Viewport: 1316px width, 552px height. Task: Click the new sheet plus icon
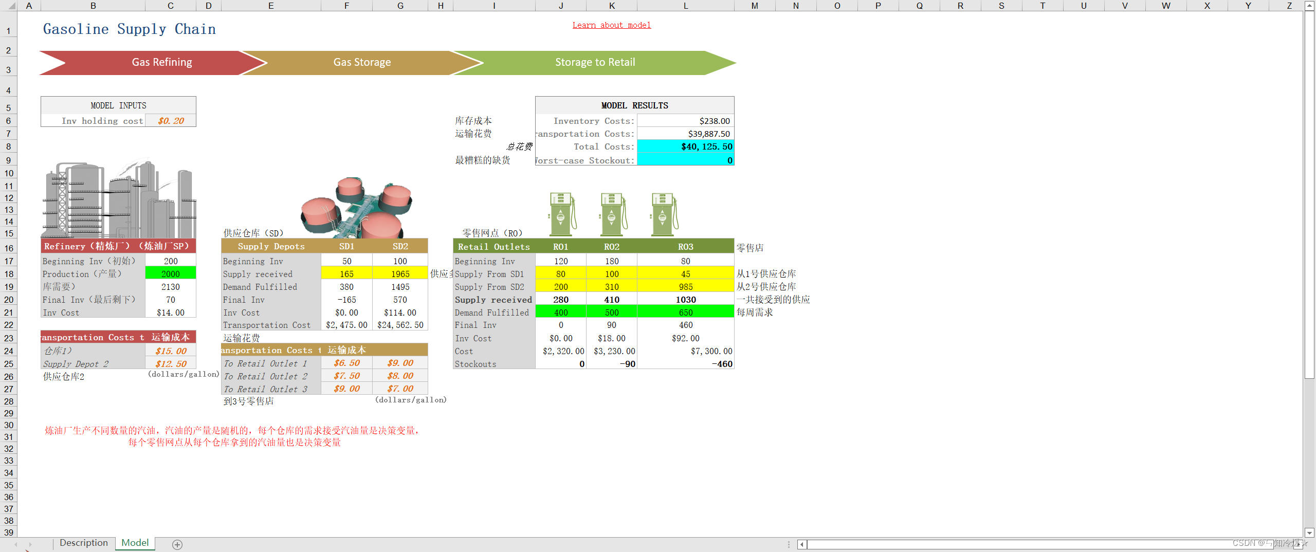177,544
